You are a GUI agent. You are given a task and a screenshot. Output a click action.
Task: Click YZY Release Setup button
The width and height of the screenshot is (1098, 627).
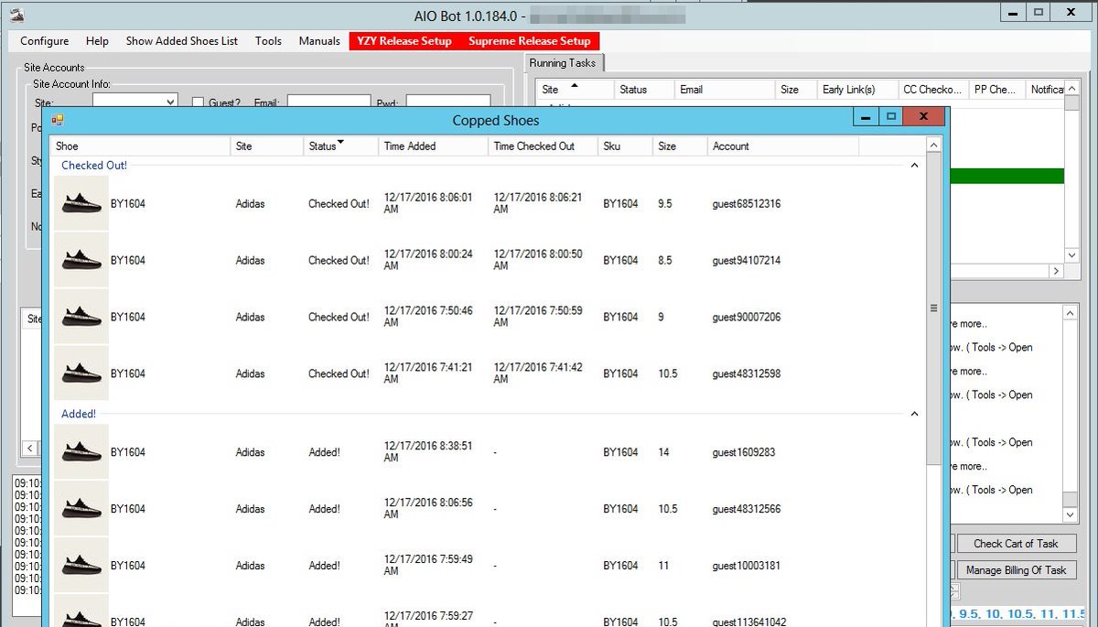pos(404,40)
